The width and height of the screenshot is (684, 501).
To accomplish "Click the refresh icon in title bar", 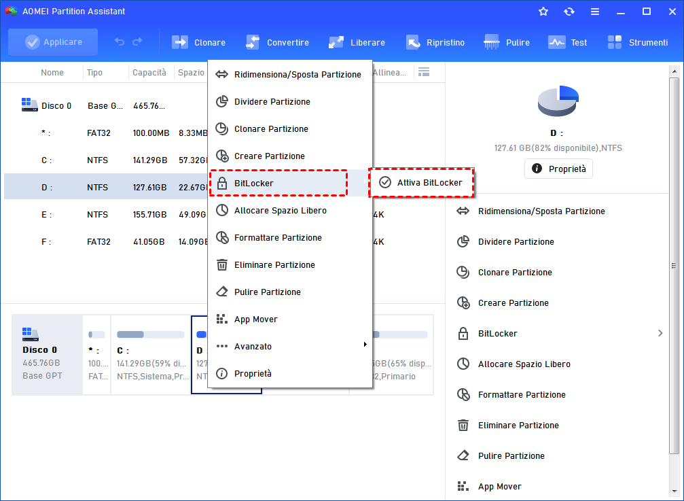I will (x=569, y=12).
